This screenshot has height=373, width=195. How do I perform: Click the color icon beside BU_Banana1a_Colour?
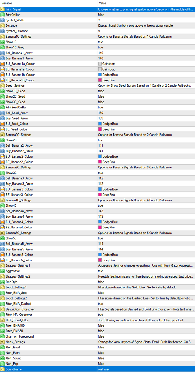pos(2,64)
